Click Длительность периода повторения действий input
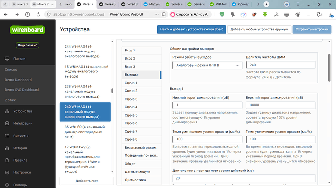 click(x=244, y=178)
